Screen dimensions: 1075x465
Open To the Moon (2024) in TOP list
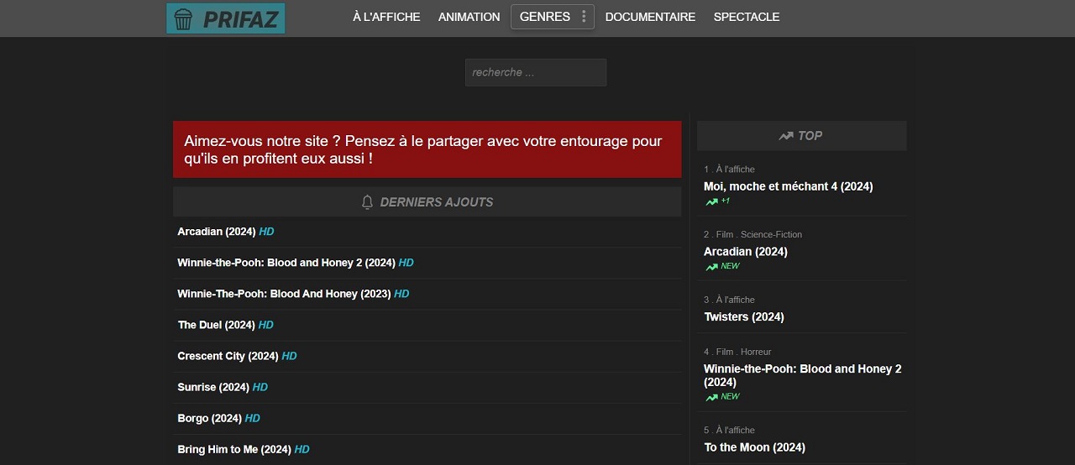[x=754, y=447]
